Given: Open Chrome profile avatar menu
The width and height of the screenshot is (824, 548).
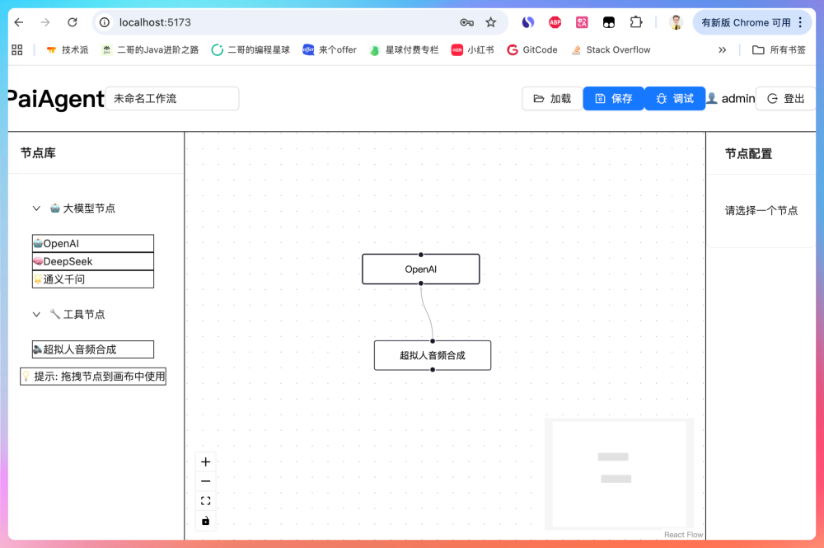Looking at the screenshot, I should point(675,22).
